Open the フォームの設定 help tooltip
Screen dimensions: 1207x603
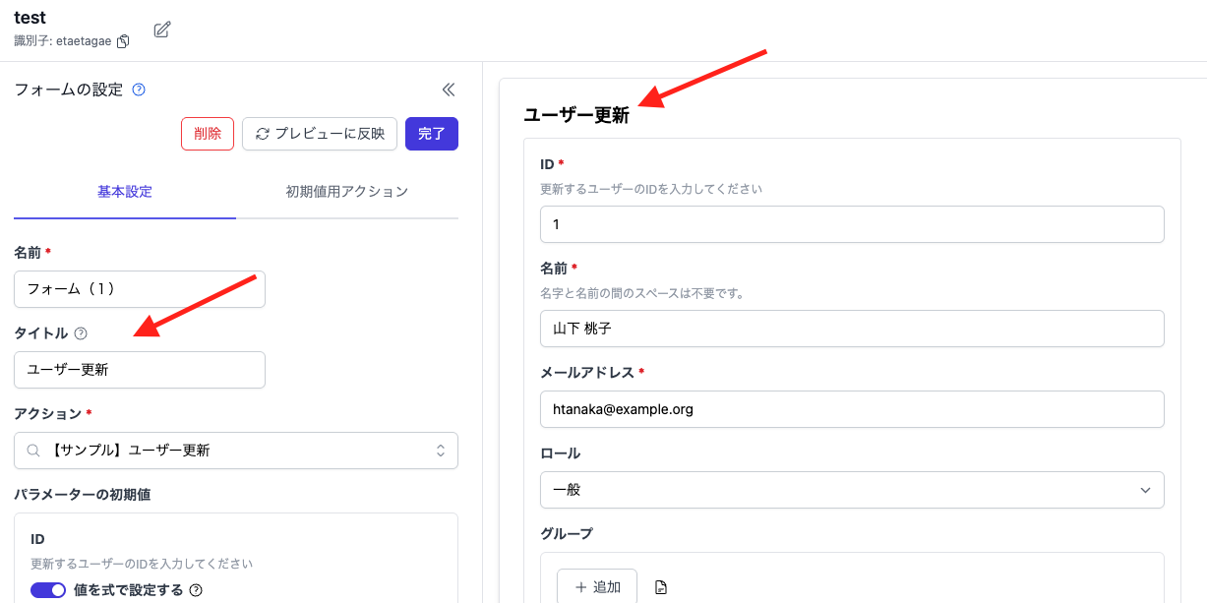pyautogui.click(x=138, y=89)
